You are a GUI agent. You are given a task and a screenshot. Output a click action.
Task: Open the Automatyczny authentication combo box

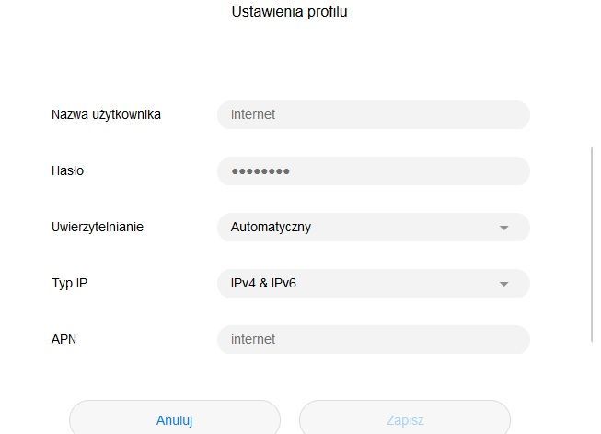(x=373, y=227)
